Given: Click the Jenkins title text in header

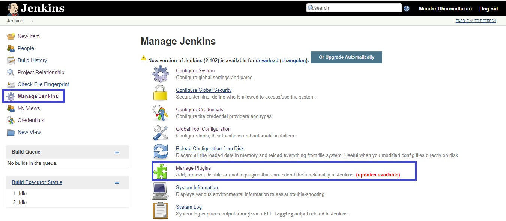Looking at the screenshot, I should (x=42, y=8).
